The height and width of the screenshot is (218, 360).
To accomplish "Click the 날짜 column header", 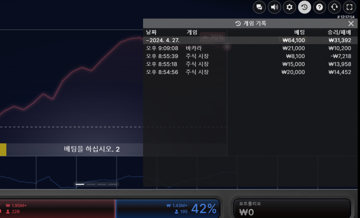I will coord(151,32).
